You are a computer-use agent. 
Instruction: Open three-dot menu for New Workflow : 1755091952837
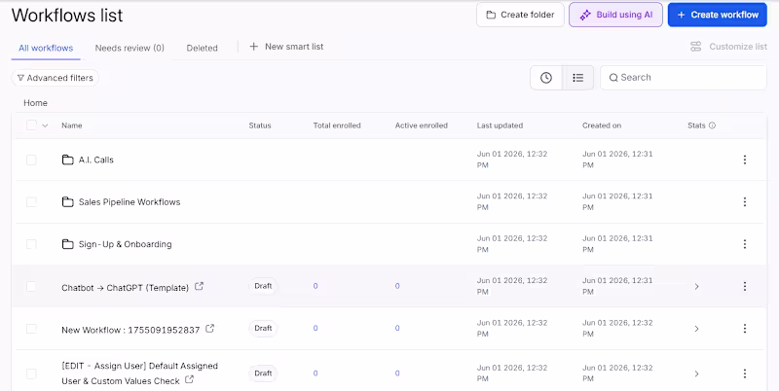point(745,329)
